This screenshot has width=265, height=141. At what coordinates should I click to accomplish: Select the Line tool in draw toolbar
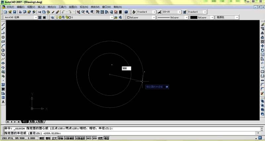[x=3, y=24]
